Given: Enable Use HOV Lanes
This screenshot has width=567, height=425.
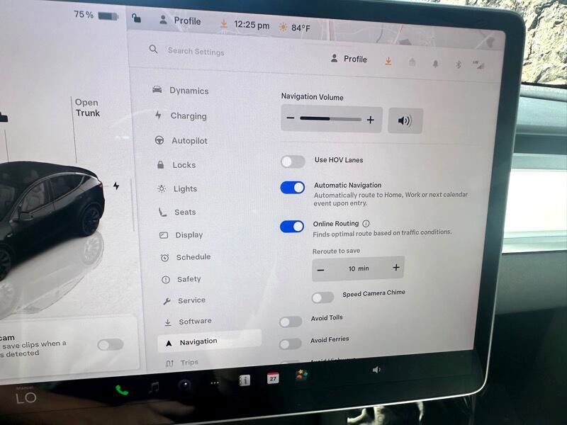Looking at the screenshot, I should click(293, 161).
